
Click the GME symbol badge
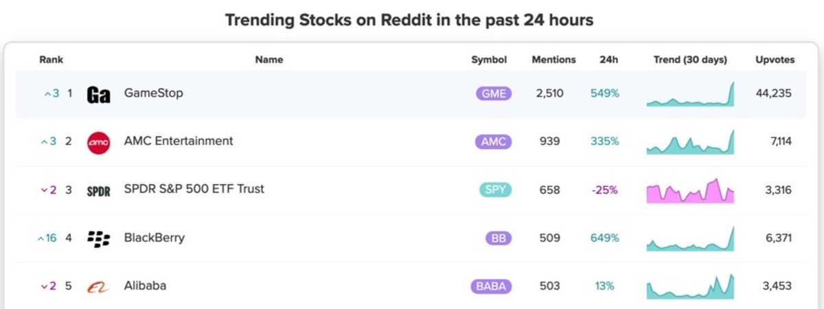[x=494, y=93]
